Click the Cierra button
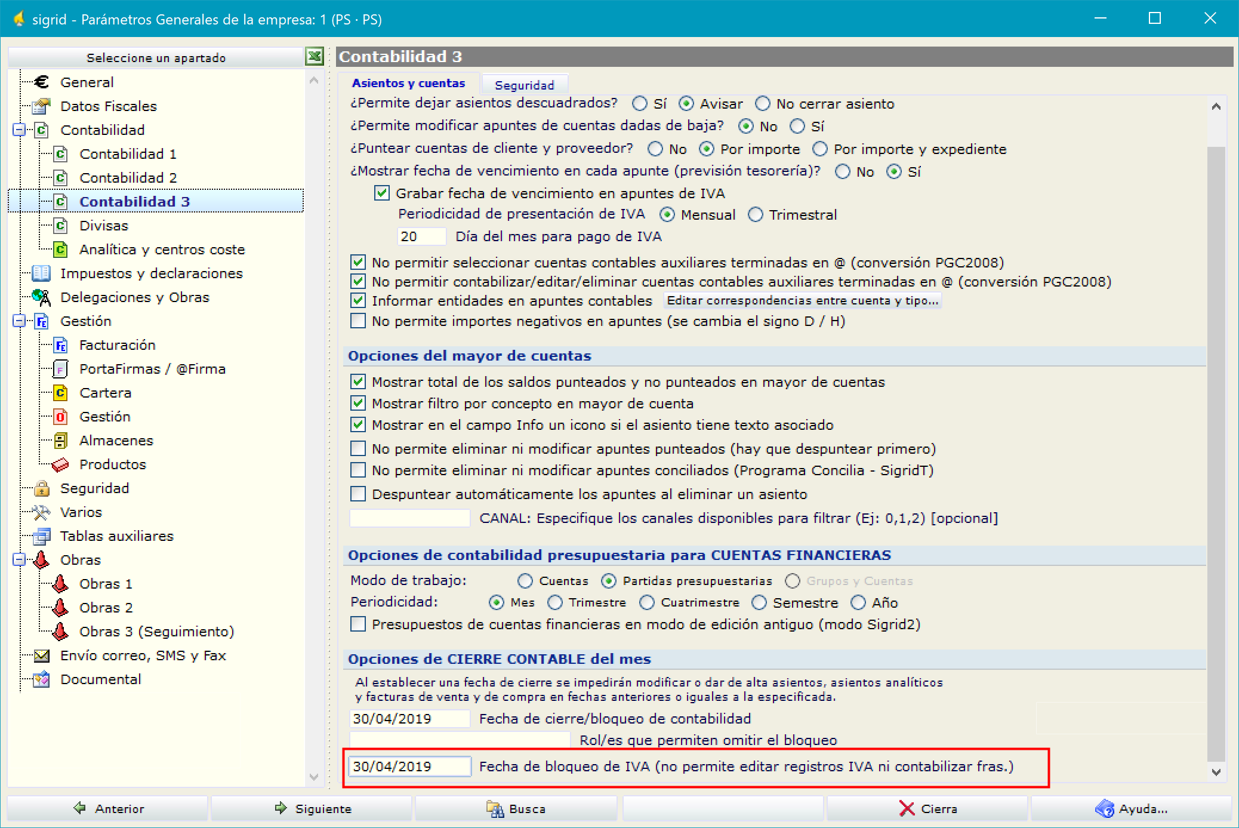This screenshot has width=1239, height=828. 927,808
